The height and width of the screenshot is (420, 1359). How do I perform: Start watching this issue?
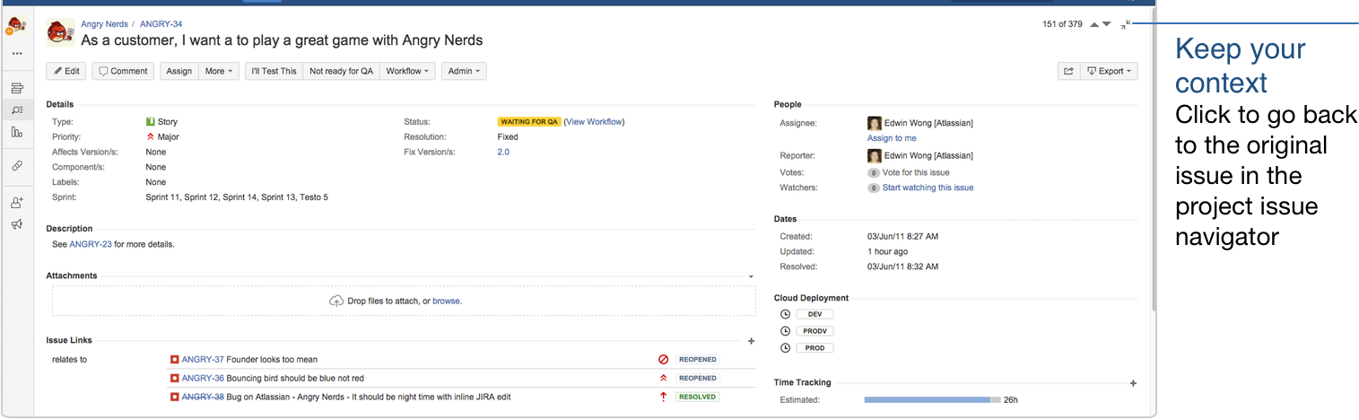point(928,188)
